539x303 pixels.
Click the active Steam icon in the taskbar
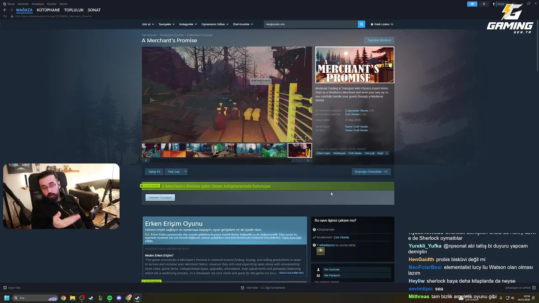[x=137, y=298]
